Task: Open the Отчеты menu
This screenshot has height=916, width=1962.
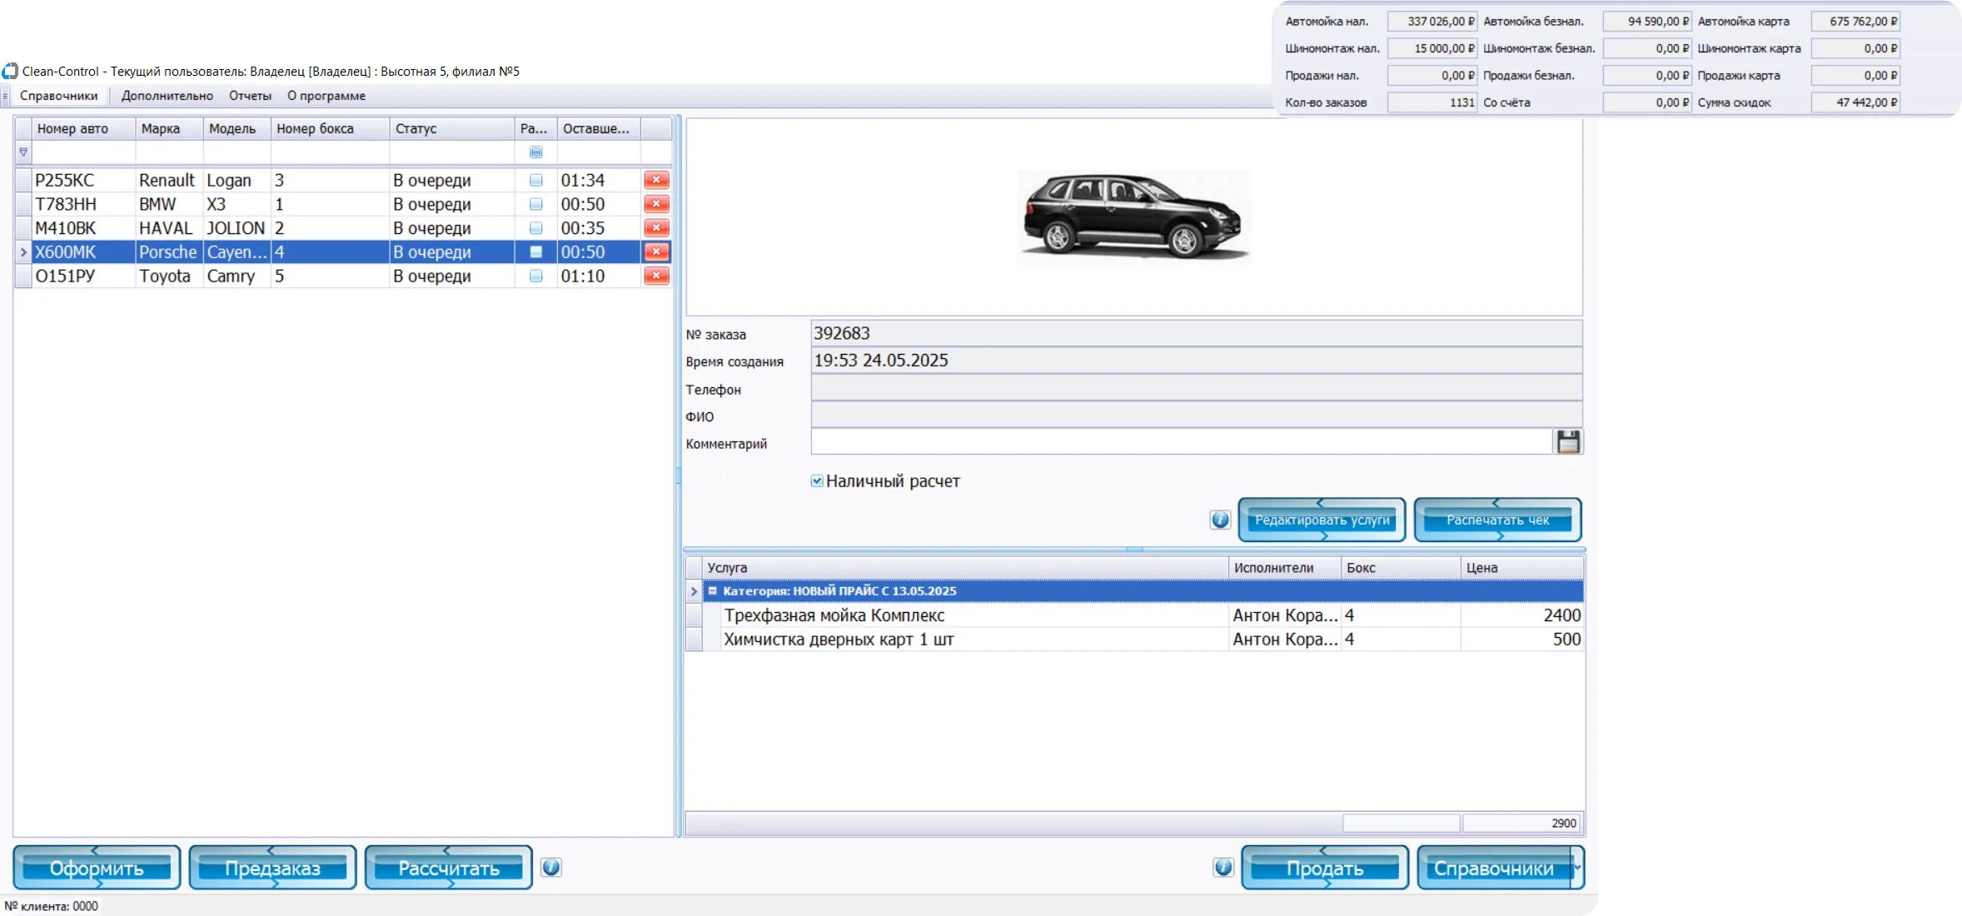Action: [250, 96]
